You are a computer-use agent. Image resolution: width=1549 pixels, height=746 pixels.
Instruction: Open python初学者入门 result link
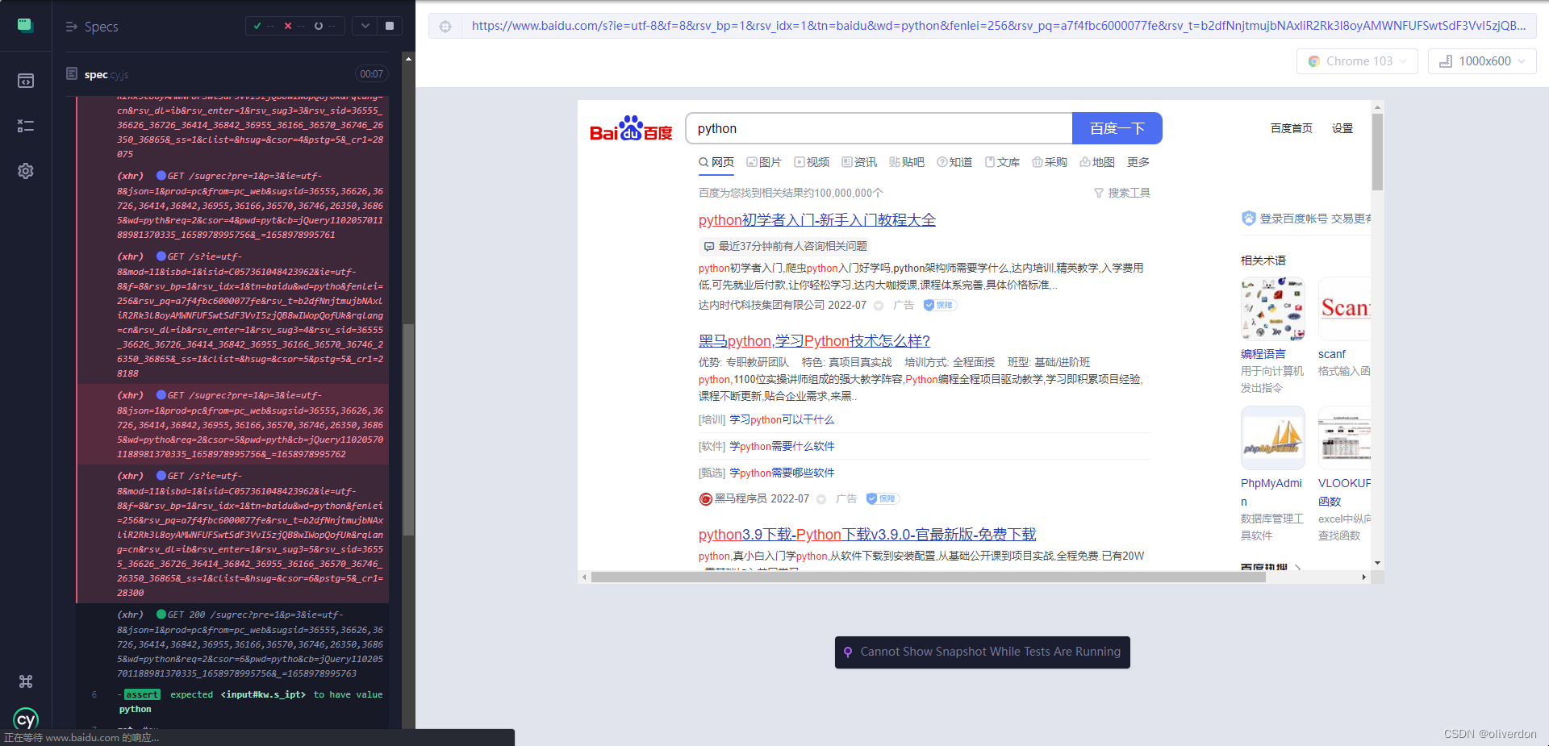[816, 219]
